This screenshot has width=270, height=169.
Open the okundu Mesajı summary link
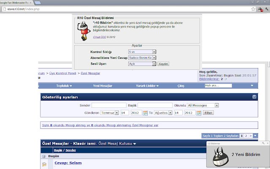pyautogui.click(x=100, y=125)
